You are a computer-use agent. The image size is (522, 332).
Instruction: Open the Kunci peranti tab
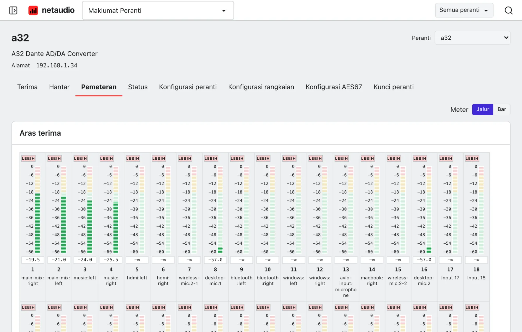pyautogui.click(x=393, y=87)
